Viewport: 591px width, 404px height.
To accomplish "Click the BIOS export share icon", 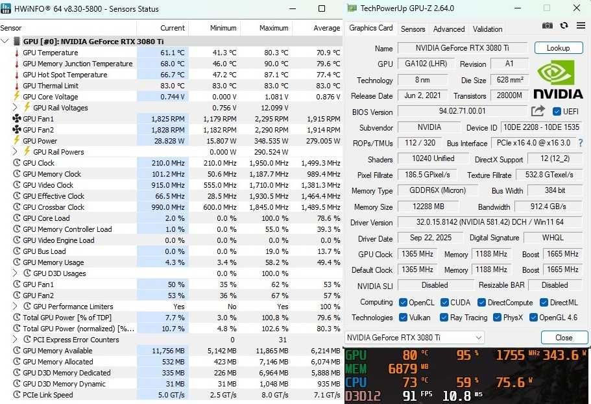I will tap(538, 111).
